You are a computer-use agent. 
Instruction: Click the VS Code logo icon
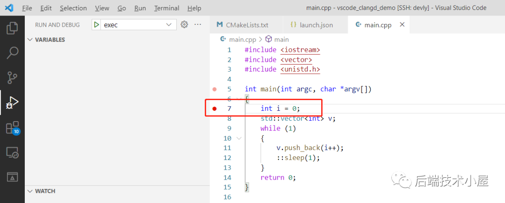(9, 8)
